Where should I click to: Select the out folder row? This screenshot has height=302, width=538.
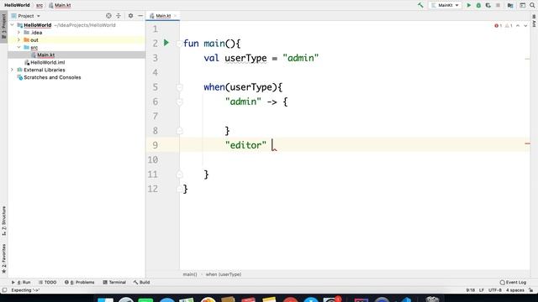pos(76,40)
